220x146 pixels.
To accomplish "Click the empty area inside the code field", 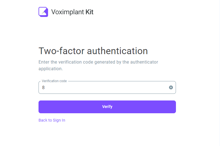I will coord(107,87).
